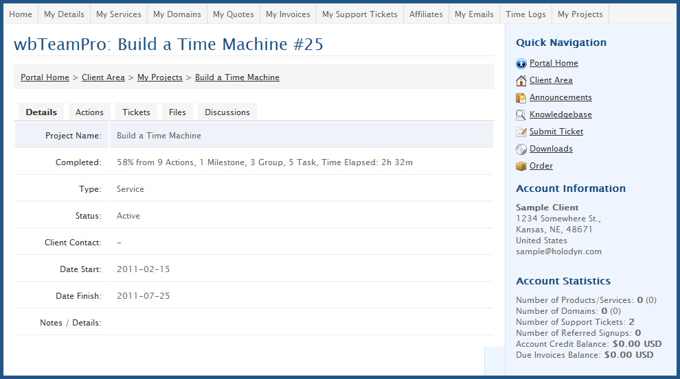Screen dimensions: 680x379
Task: Click the Client Area house icon
Action: pyautogui.click(x=521, y=81)
